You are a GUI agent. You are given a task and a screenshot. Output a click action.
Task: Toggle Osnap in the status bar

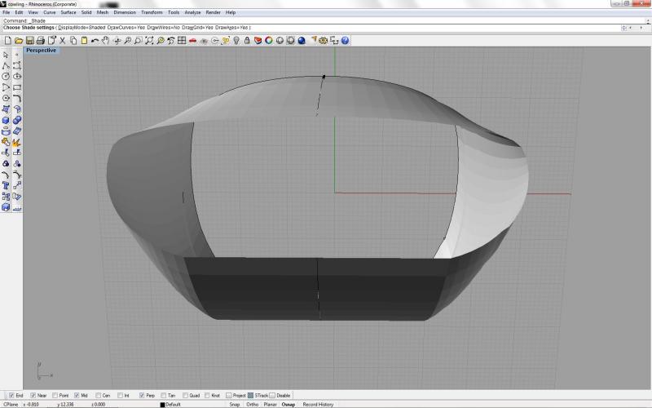(x=289, y=405)
